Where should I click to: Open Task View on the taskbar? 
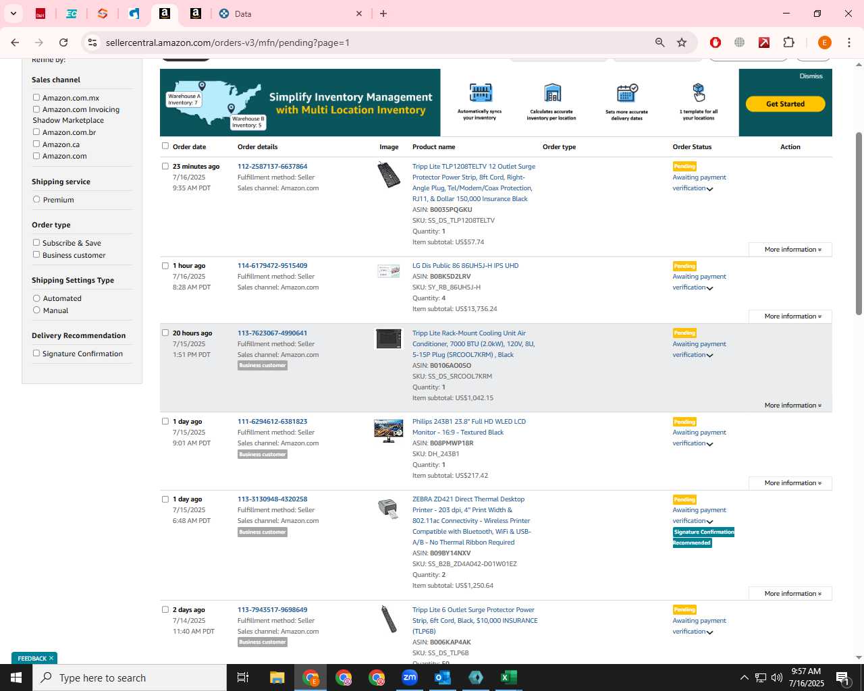click(x=243, y=678)
